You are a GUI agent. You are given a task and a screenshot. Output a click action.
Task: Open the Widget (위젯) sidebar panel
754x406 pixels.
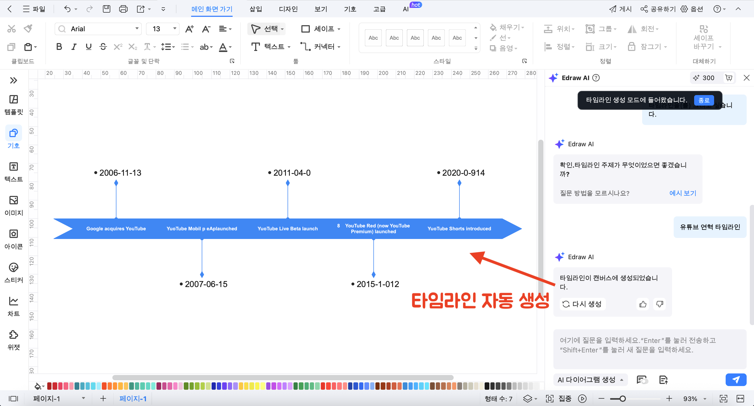[13, 340]
